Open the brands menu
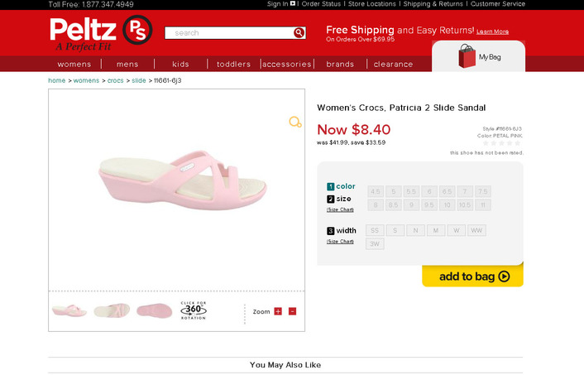This screenshot has width=584, height=375. 340,64
